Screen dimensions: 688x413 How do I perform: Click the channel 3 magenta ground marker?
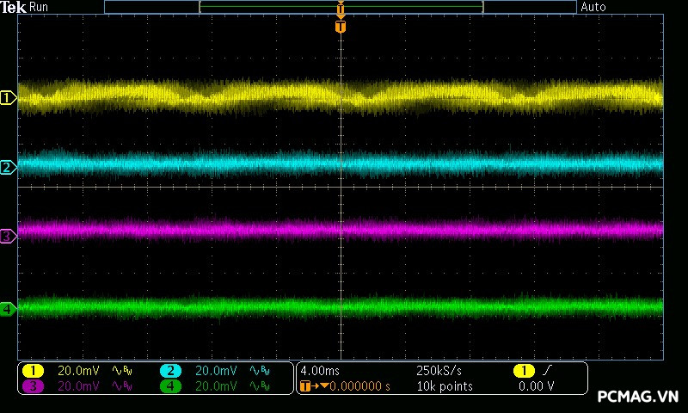(x=8, y=236)
